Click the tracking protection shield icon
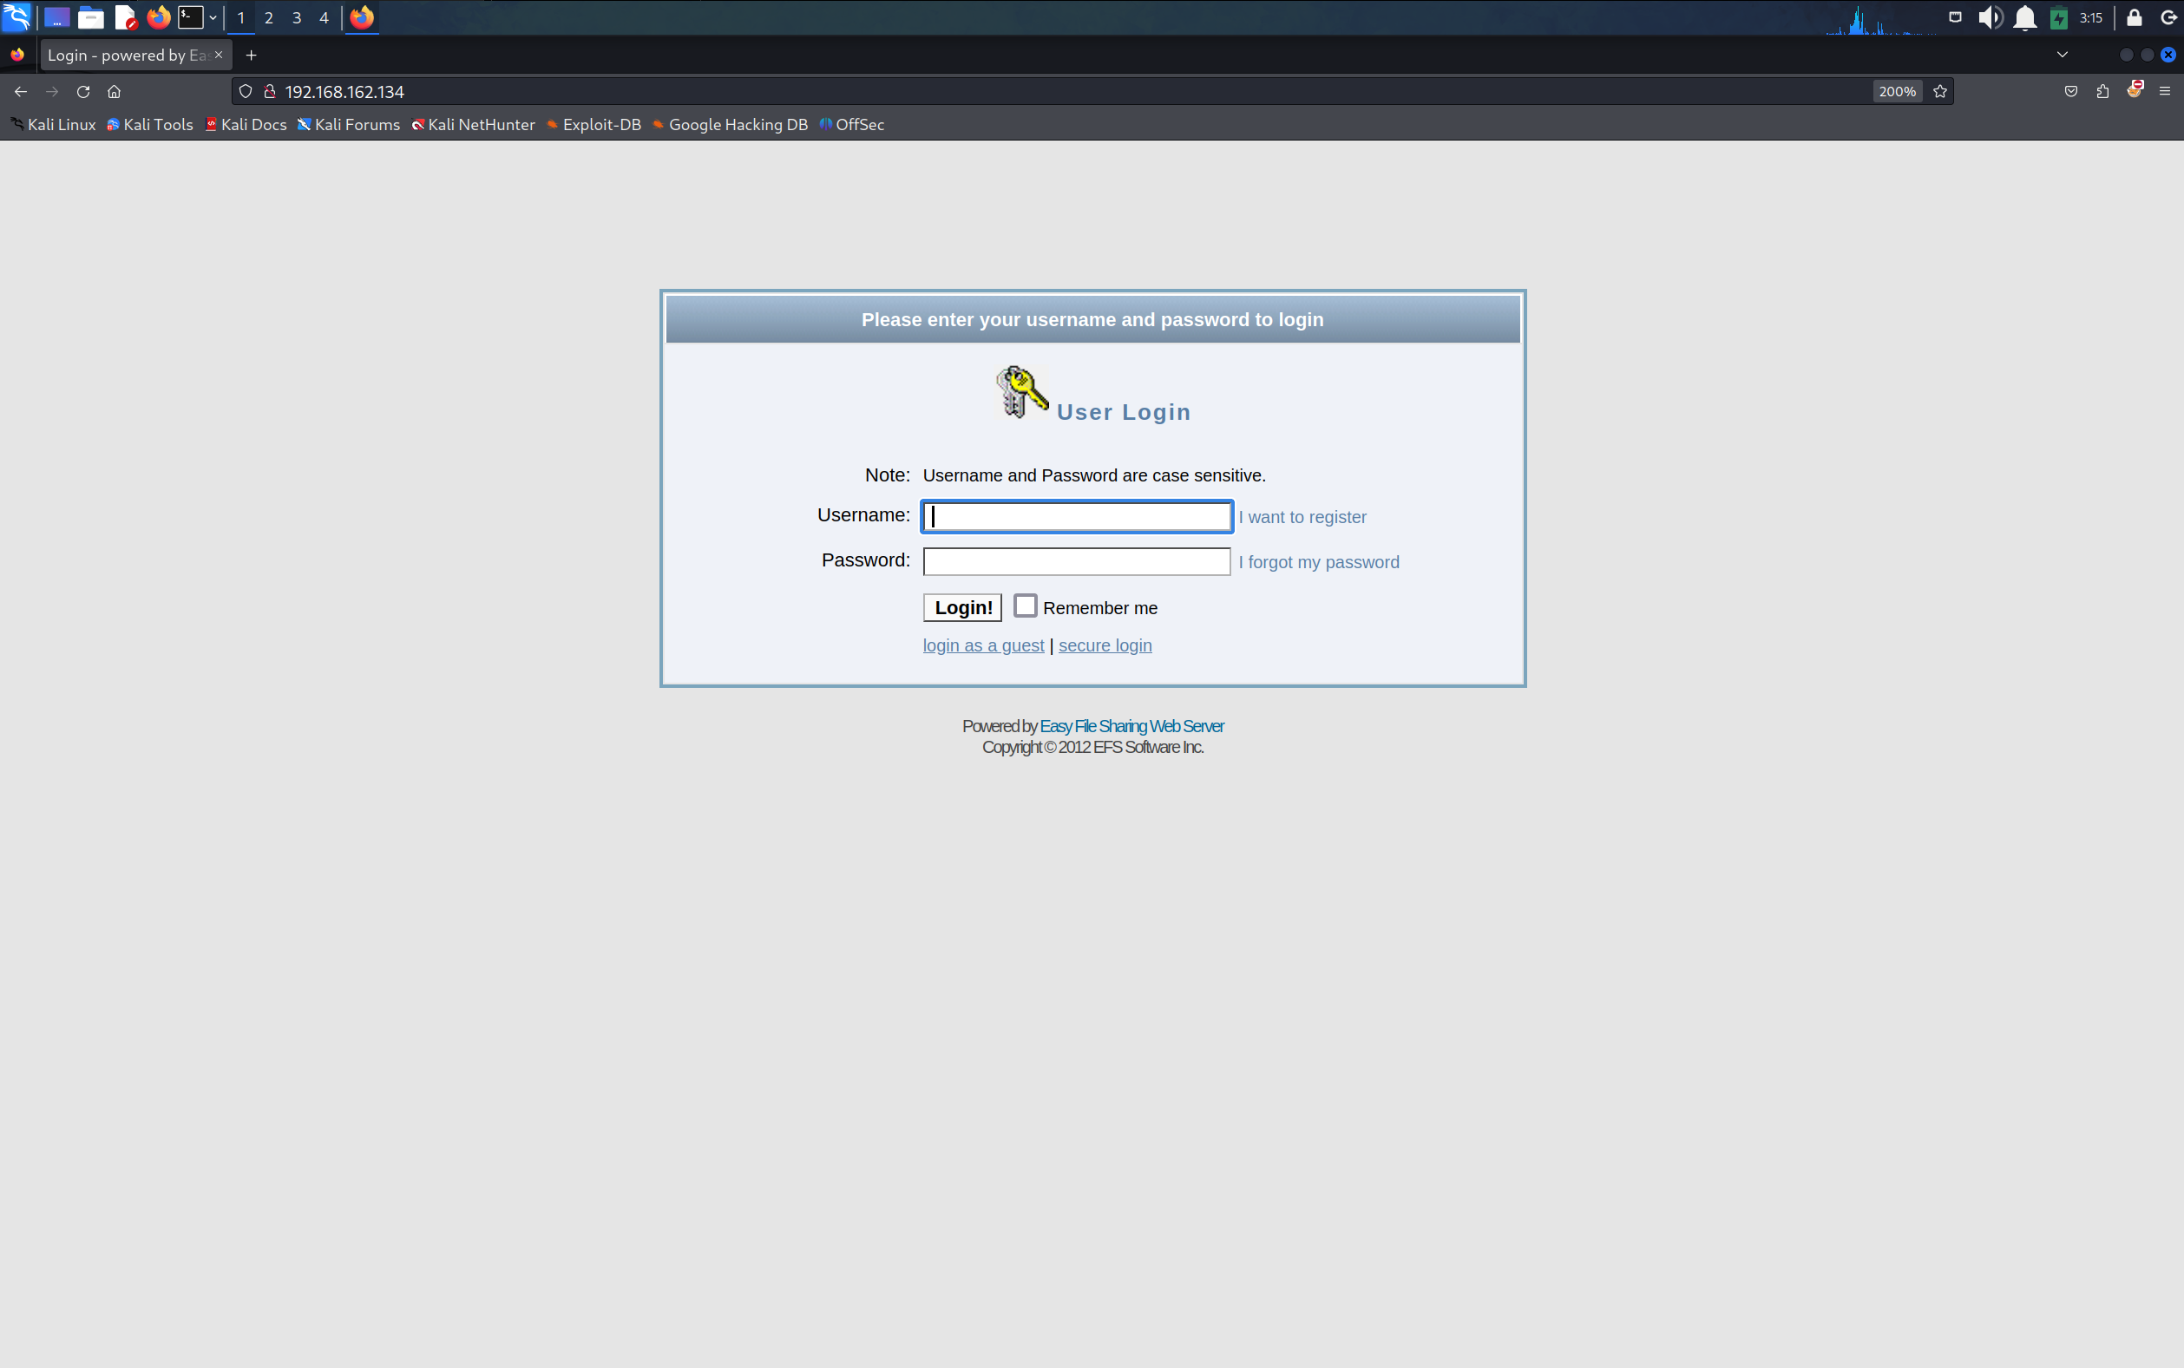The height and width of the screenshot is (1368, 2184). pos(246,91)
